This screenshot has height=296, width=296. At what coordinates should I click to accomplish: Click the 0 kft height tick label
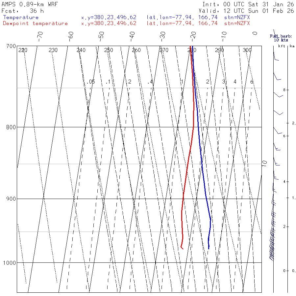[284, 271]
